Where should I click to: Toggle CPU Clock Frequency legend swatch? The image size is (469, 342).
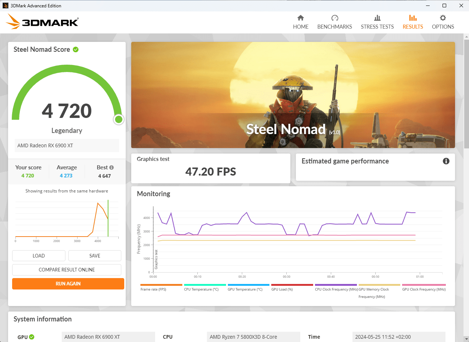336,285
